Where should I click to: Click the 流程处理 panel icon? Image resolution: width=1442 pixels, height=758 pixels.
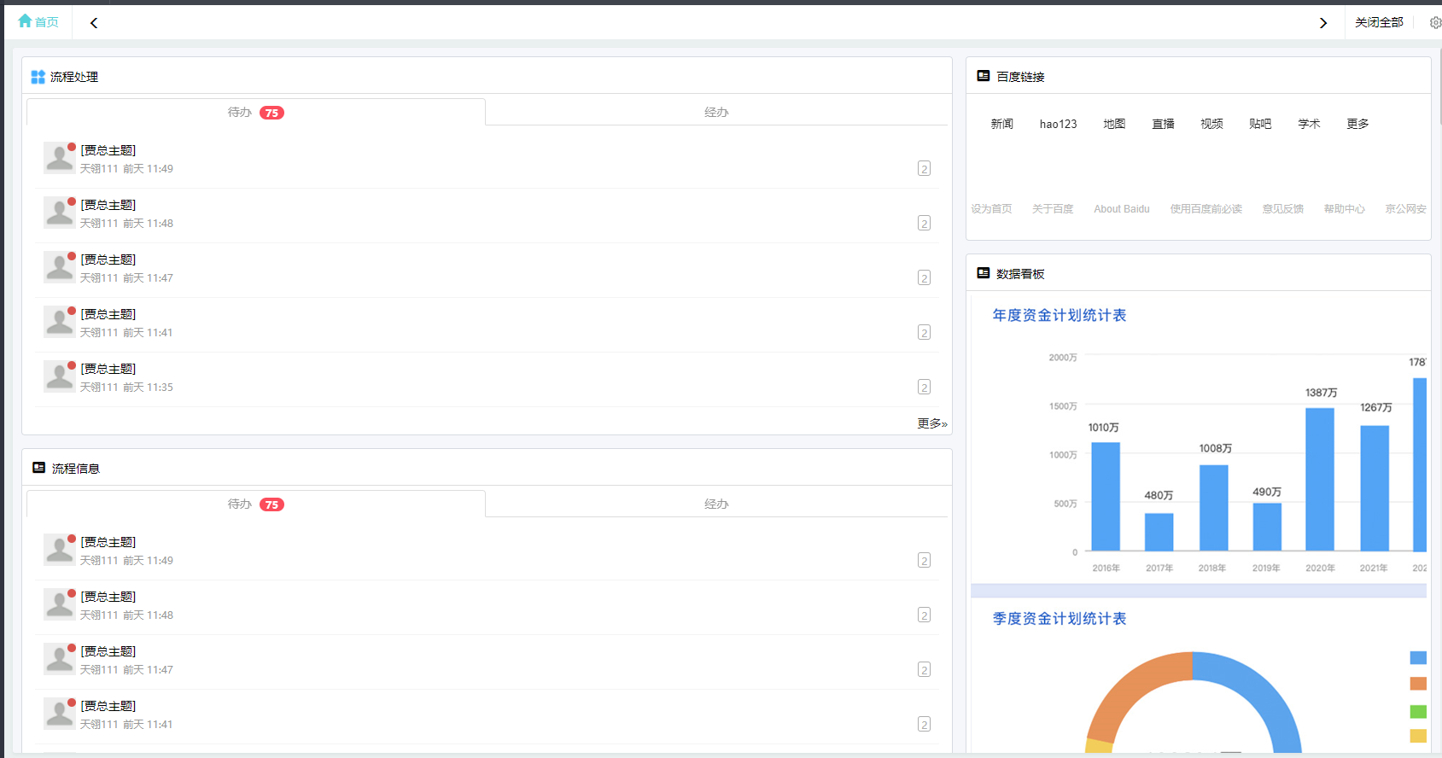(38, 77)
